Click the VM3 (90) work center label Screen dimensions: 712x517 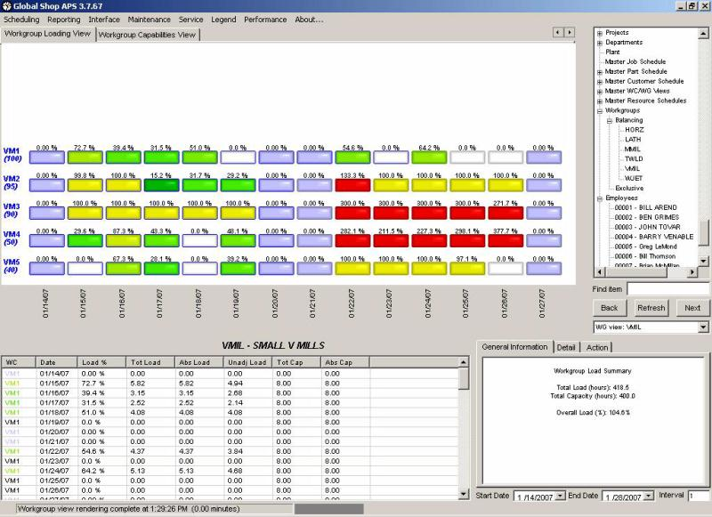[12, 210]
